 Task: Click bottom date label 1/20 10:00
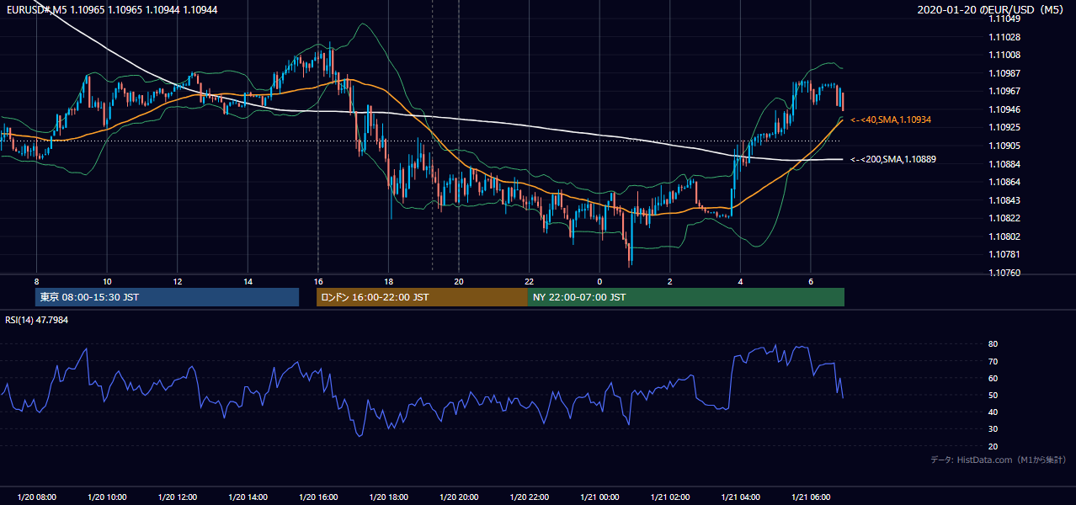[107, 497]
